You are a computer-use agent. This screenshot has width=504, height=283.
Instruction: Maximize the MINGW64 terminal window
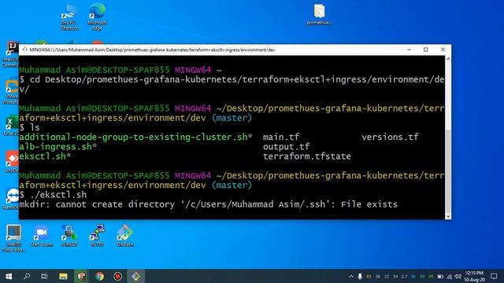pyautogui.click(x=425, y=50)
